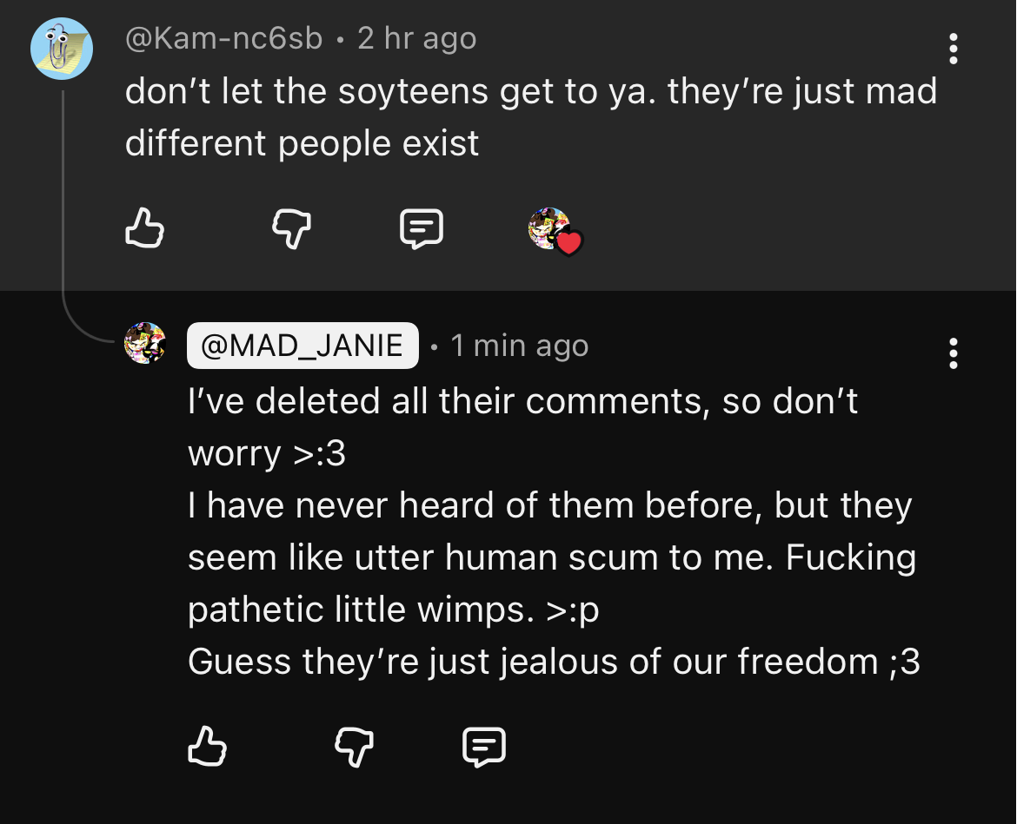
Task: Tap the "different people exist" text line
Action: (302, 143)
